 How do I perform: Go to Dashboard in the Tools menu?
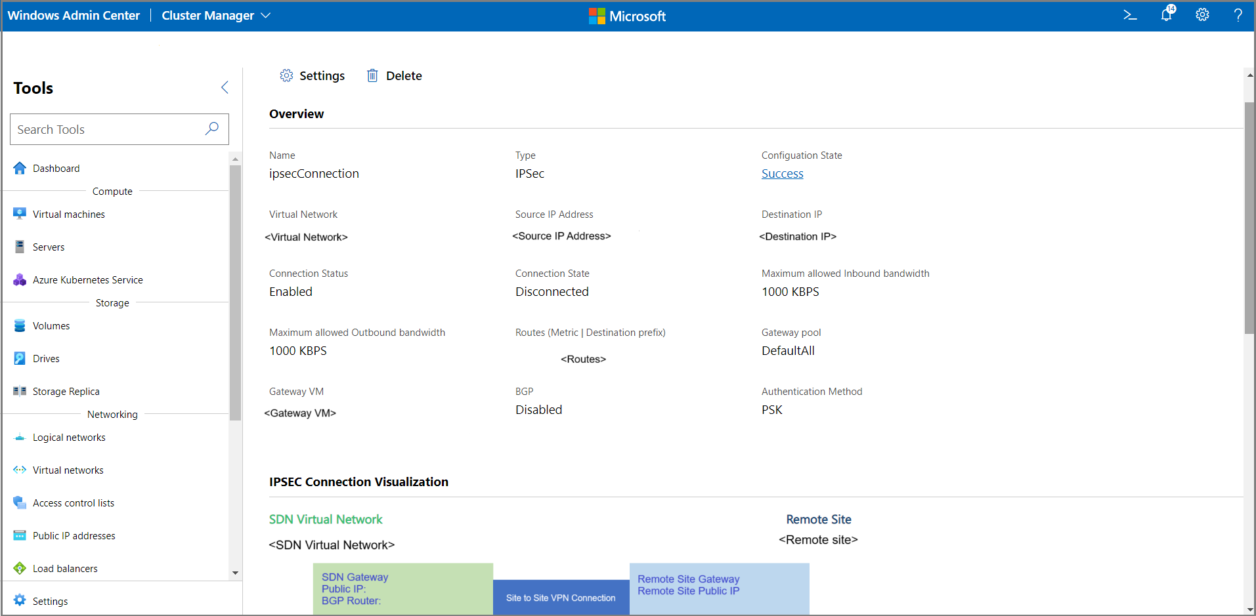pos(56,169)
